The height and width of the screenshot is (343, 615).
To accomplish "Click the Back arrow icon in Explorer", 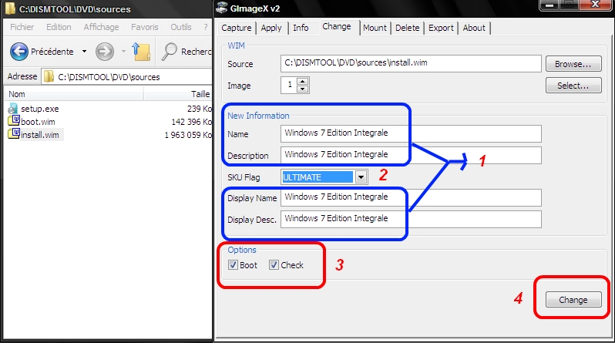I will (19, 52).
